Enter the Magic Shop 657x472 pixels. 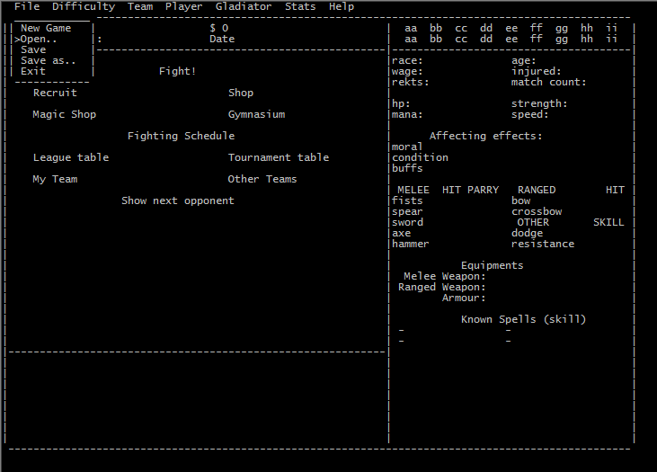64,114
